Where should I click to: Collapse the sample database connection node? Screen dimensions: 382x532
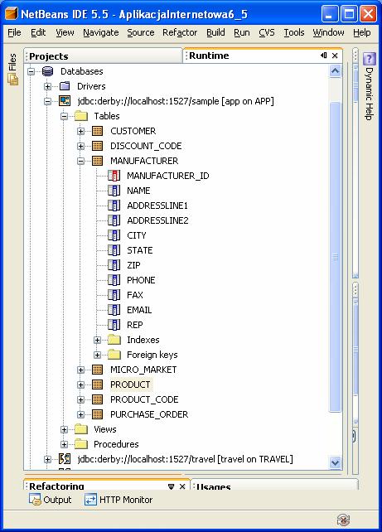coord(47,101)
